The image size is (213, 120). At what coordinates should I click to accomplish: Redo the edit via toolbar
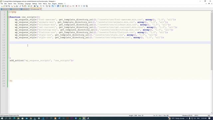tap(31, 6)
